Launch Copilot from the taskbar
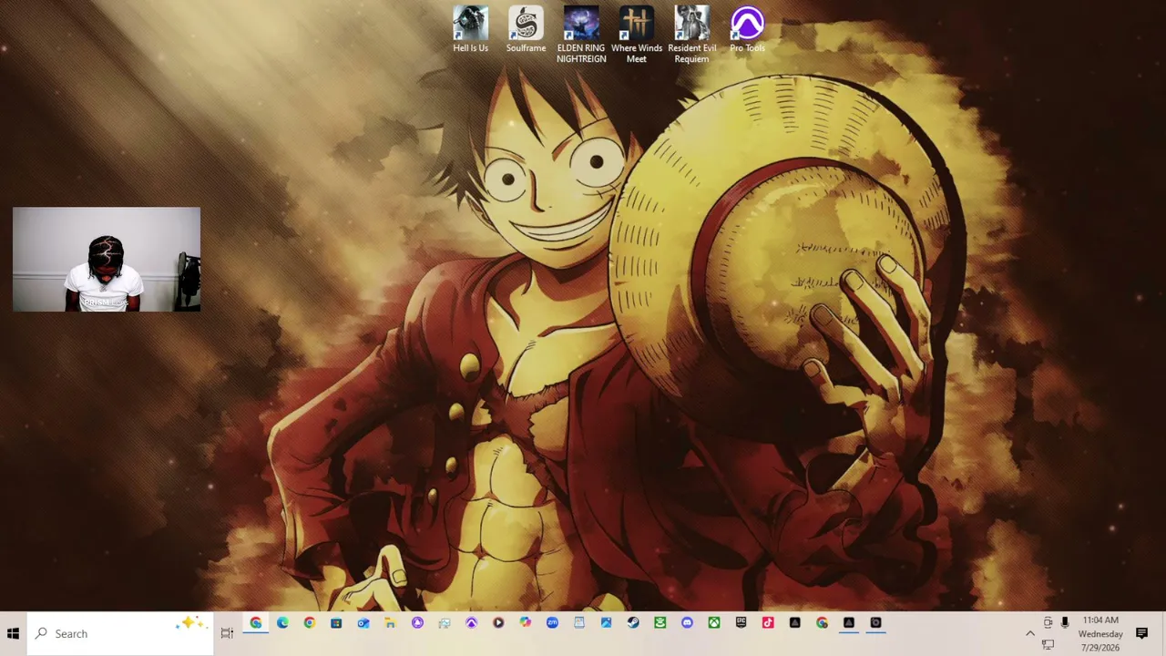The height and width of the screenshot is (656, 1166). [526, 623]
